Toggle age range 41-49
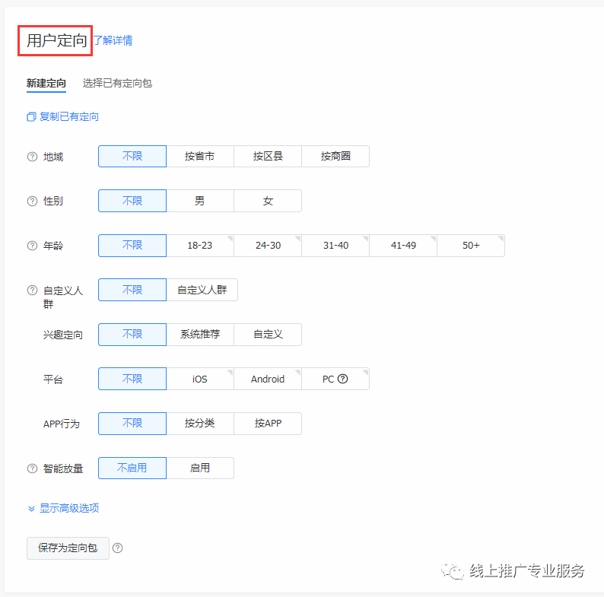Viewport: 604px width, 597px height. pyautogui.click(x=403, y=246)
